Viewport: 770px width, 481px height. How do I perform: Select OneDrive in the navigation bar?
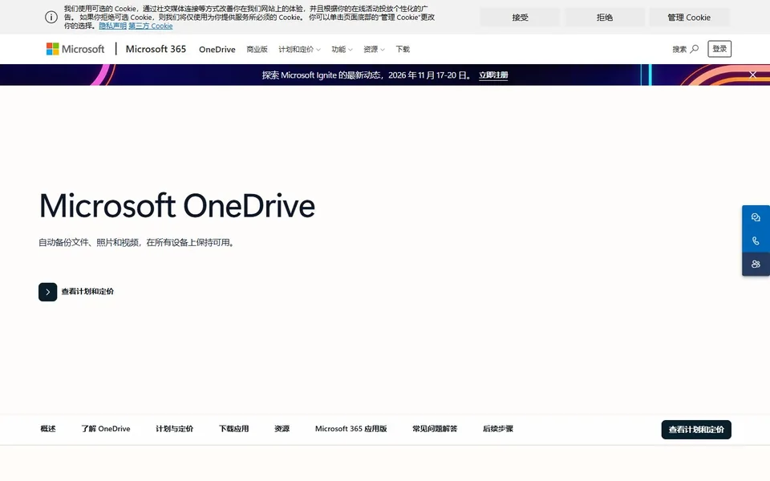click(217, 49)
